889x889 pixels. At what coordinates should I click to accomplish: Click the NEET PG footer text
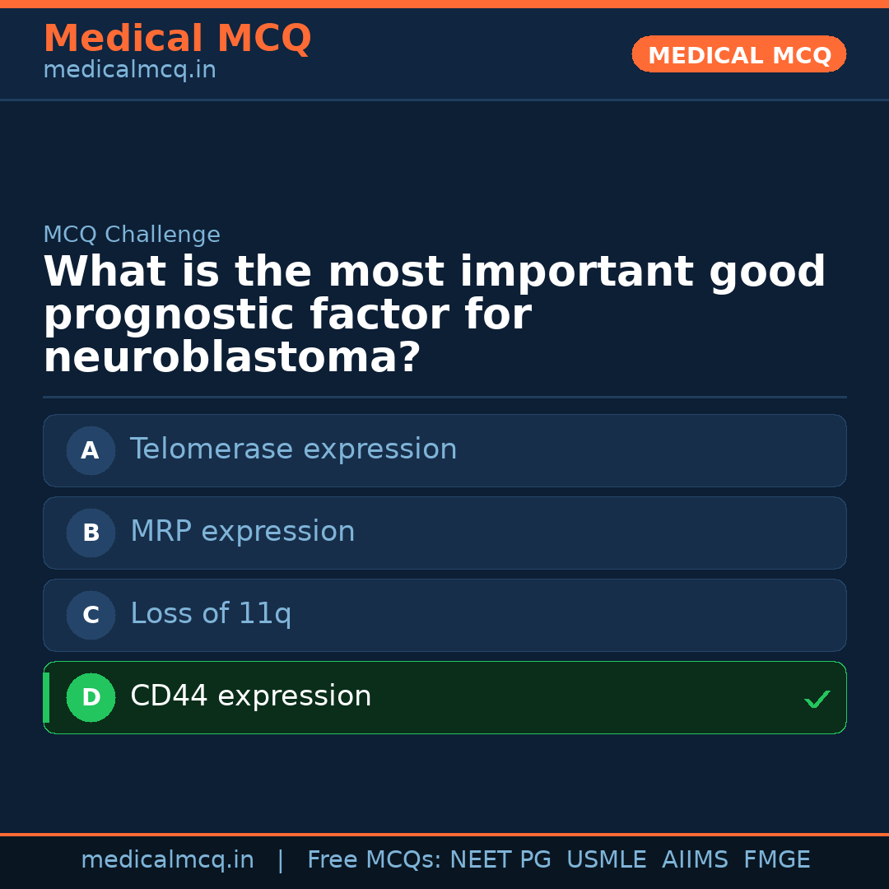tap(500, 859)
